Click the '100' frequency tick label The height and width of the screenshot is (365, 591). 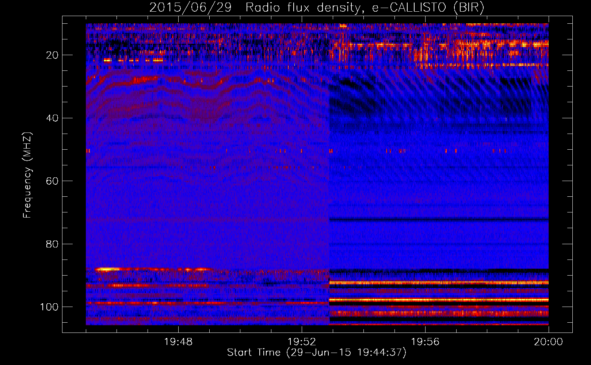[x=50, y=307]
